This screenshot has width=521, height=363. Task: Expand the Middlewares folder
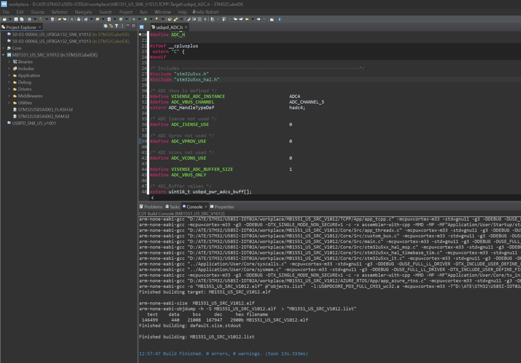[x=9, y=96]
